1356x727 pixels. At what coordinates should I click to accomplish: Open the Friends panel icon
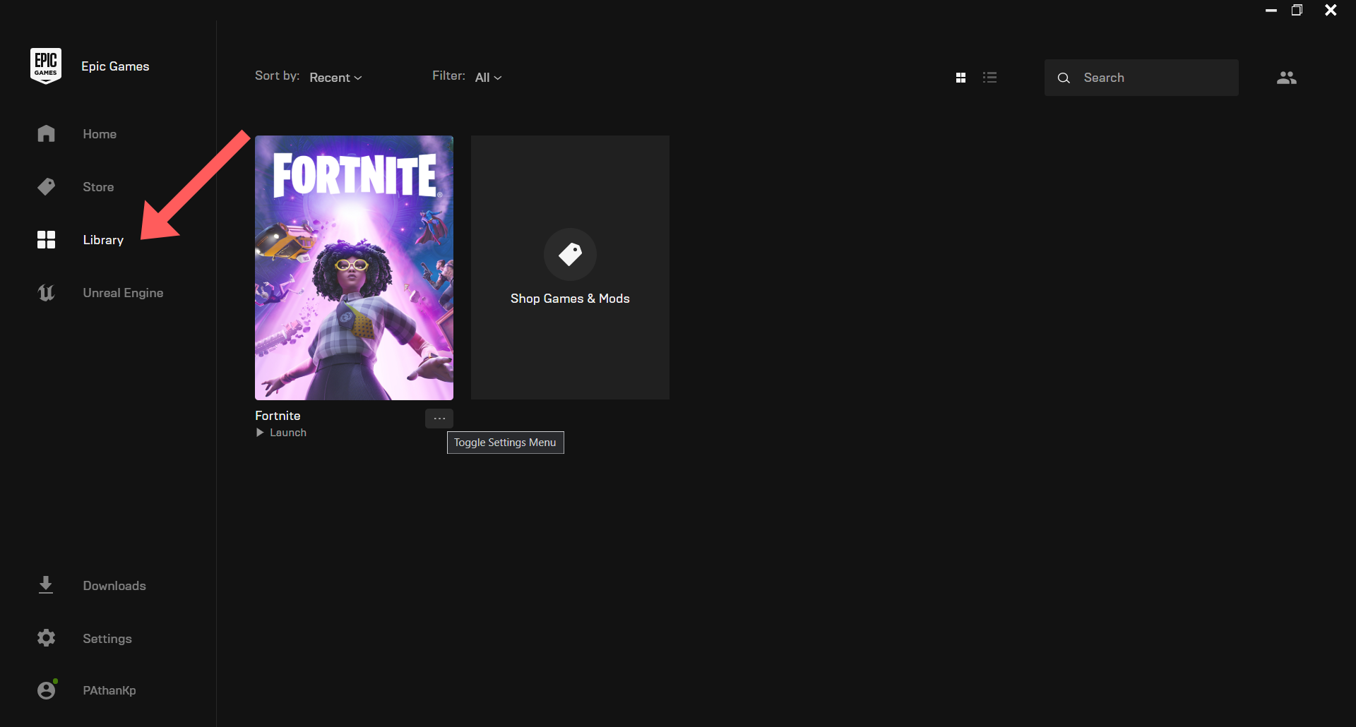tap(1286, 78)
